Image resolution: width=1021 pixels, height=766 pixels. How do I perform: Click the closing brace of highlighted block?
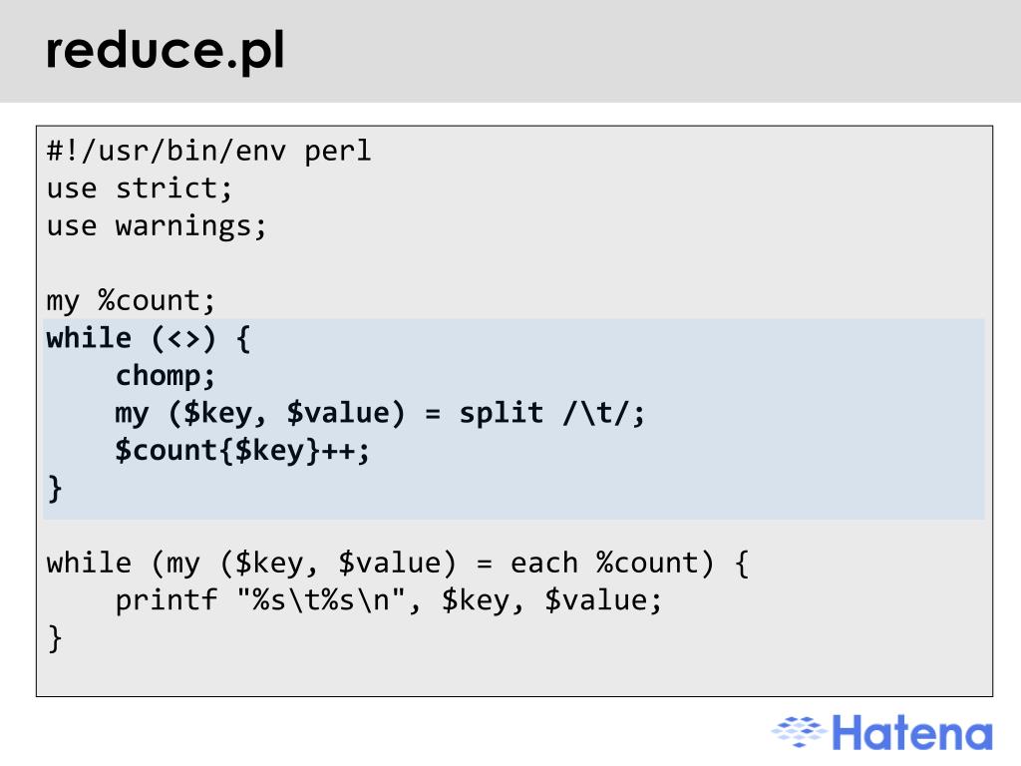(x=55, y=489)
